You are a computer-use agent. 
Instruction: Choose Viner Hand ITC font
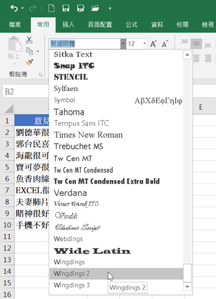pyautogui.click(x=116, y=204)
